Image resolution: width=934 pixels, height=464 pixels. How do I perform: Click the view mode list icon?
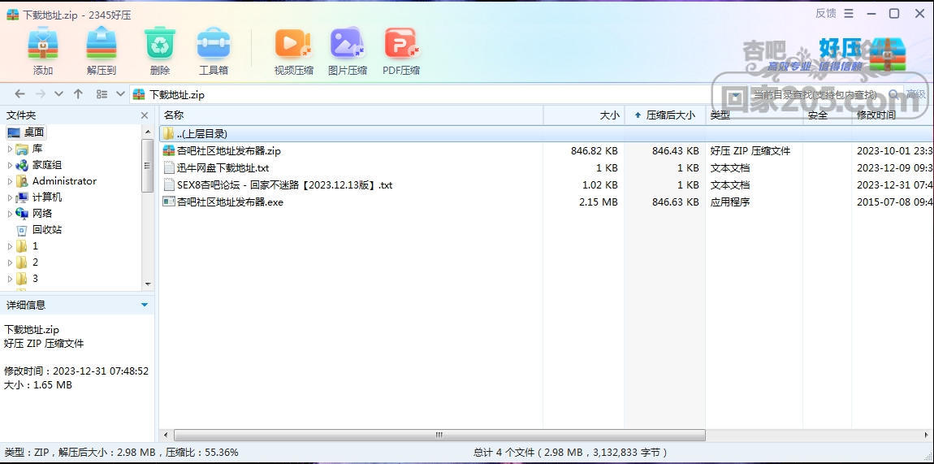coord(102,94)
